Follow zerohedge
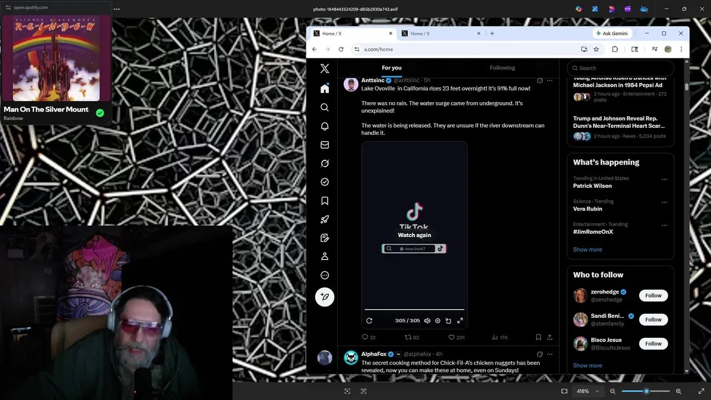Screen dimensions: 711x400 tap(653, 296)
